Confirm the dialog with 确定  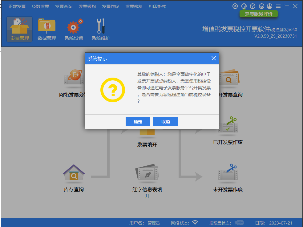point(138,121)
